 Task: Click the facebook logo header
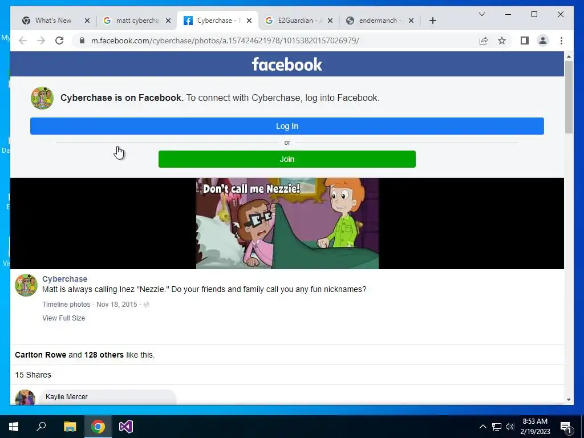(287, 64)
